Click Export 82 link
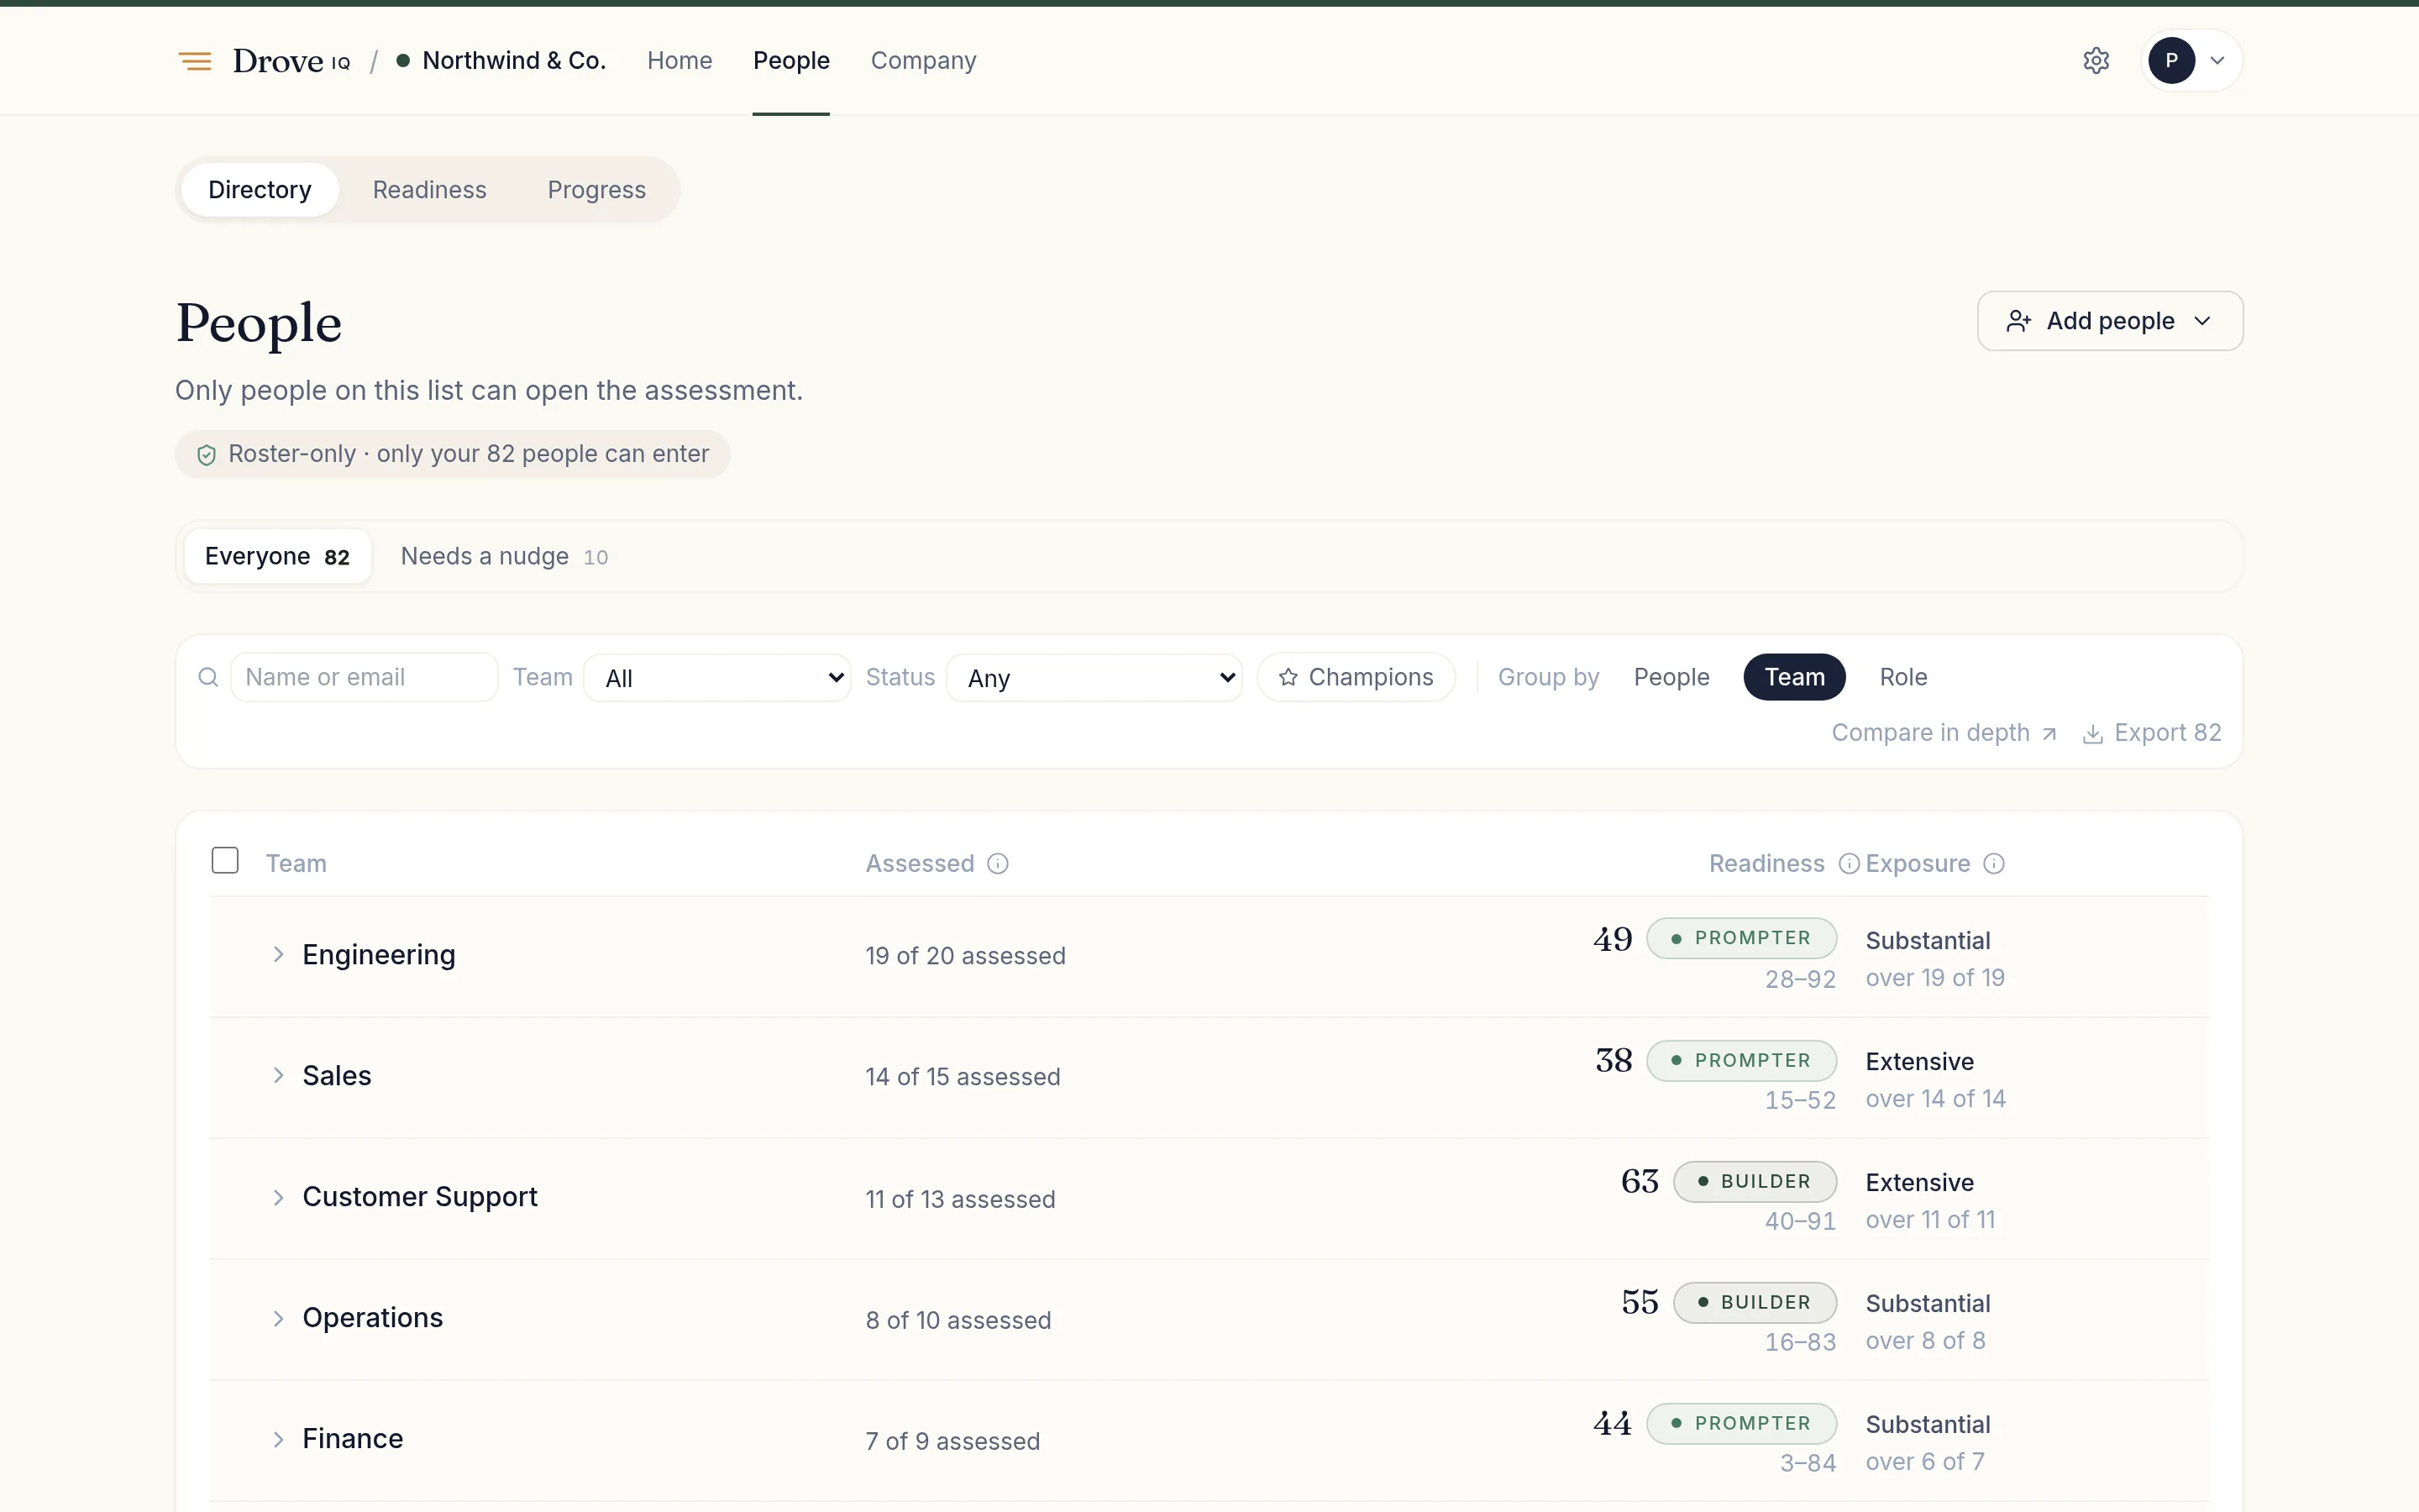Image resolution: width=2419 pixels, height=1512 pixels. [x=2152, y=733]
